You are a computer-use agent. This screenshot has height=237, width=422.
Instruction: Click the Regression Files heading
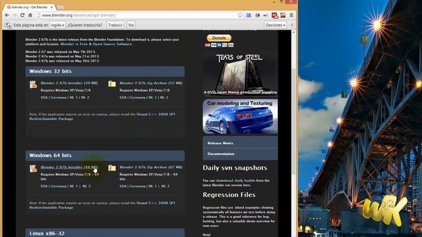229,195
